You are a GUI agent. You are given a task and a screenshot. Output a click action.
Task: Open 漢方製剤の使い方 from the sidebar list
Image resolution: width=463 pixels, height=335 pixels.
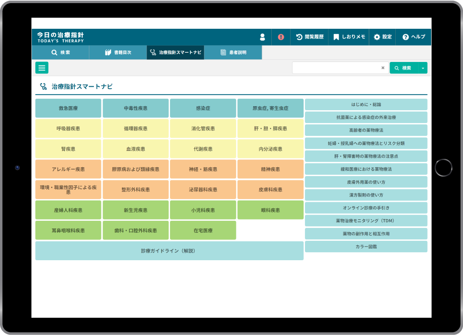(366, 195)
